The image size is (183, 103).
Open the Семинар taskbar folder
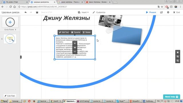(x=15, y=101)
